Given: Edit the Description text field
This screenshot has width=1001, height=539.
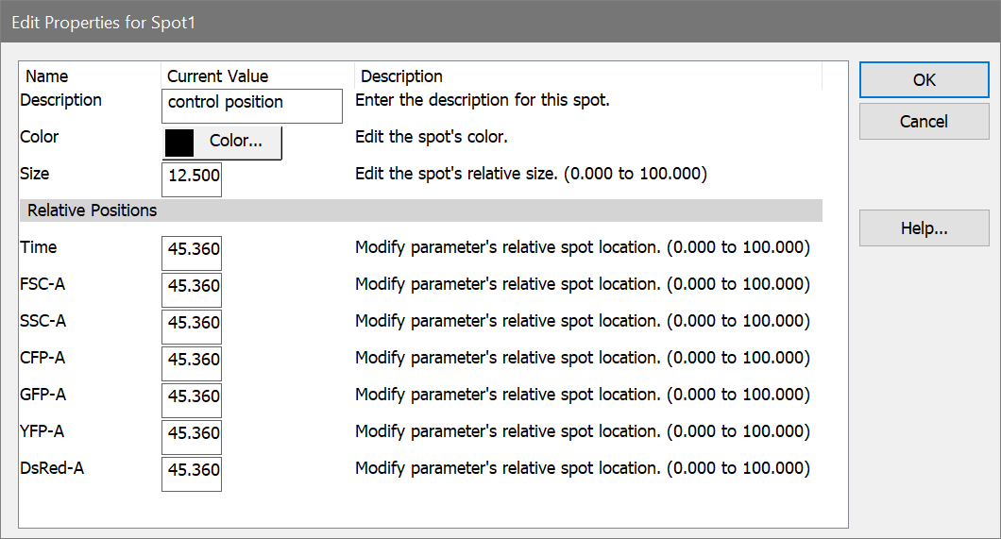Looking at the screenshot, I should (251, 105).
